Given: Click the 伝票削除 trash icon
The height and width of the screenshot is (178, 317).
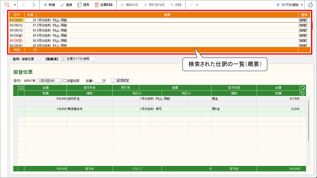Looking at the screenshot, I should [105, 5].
